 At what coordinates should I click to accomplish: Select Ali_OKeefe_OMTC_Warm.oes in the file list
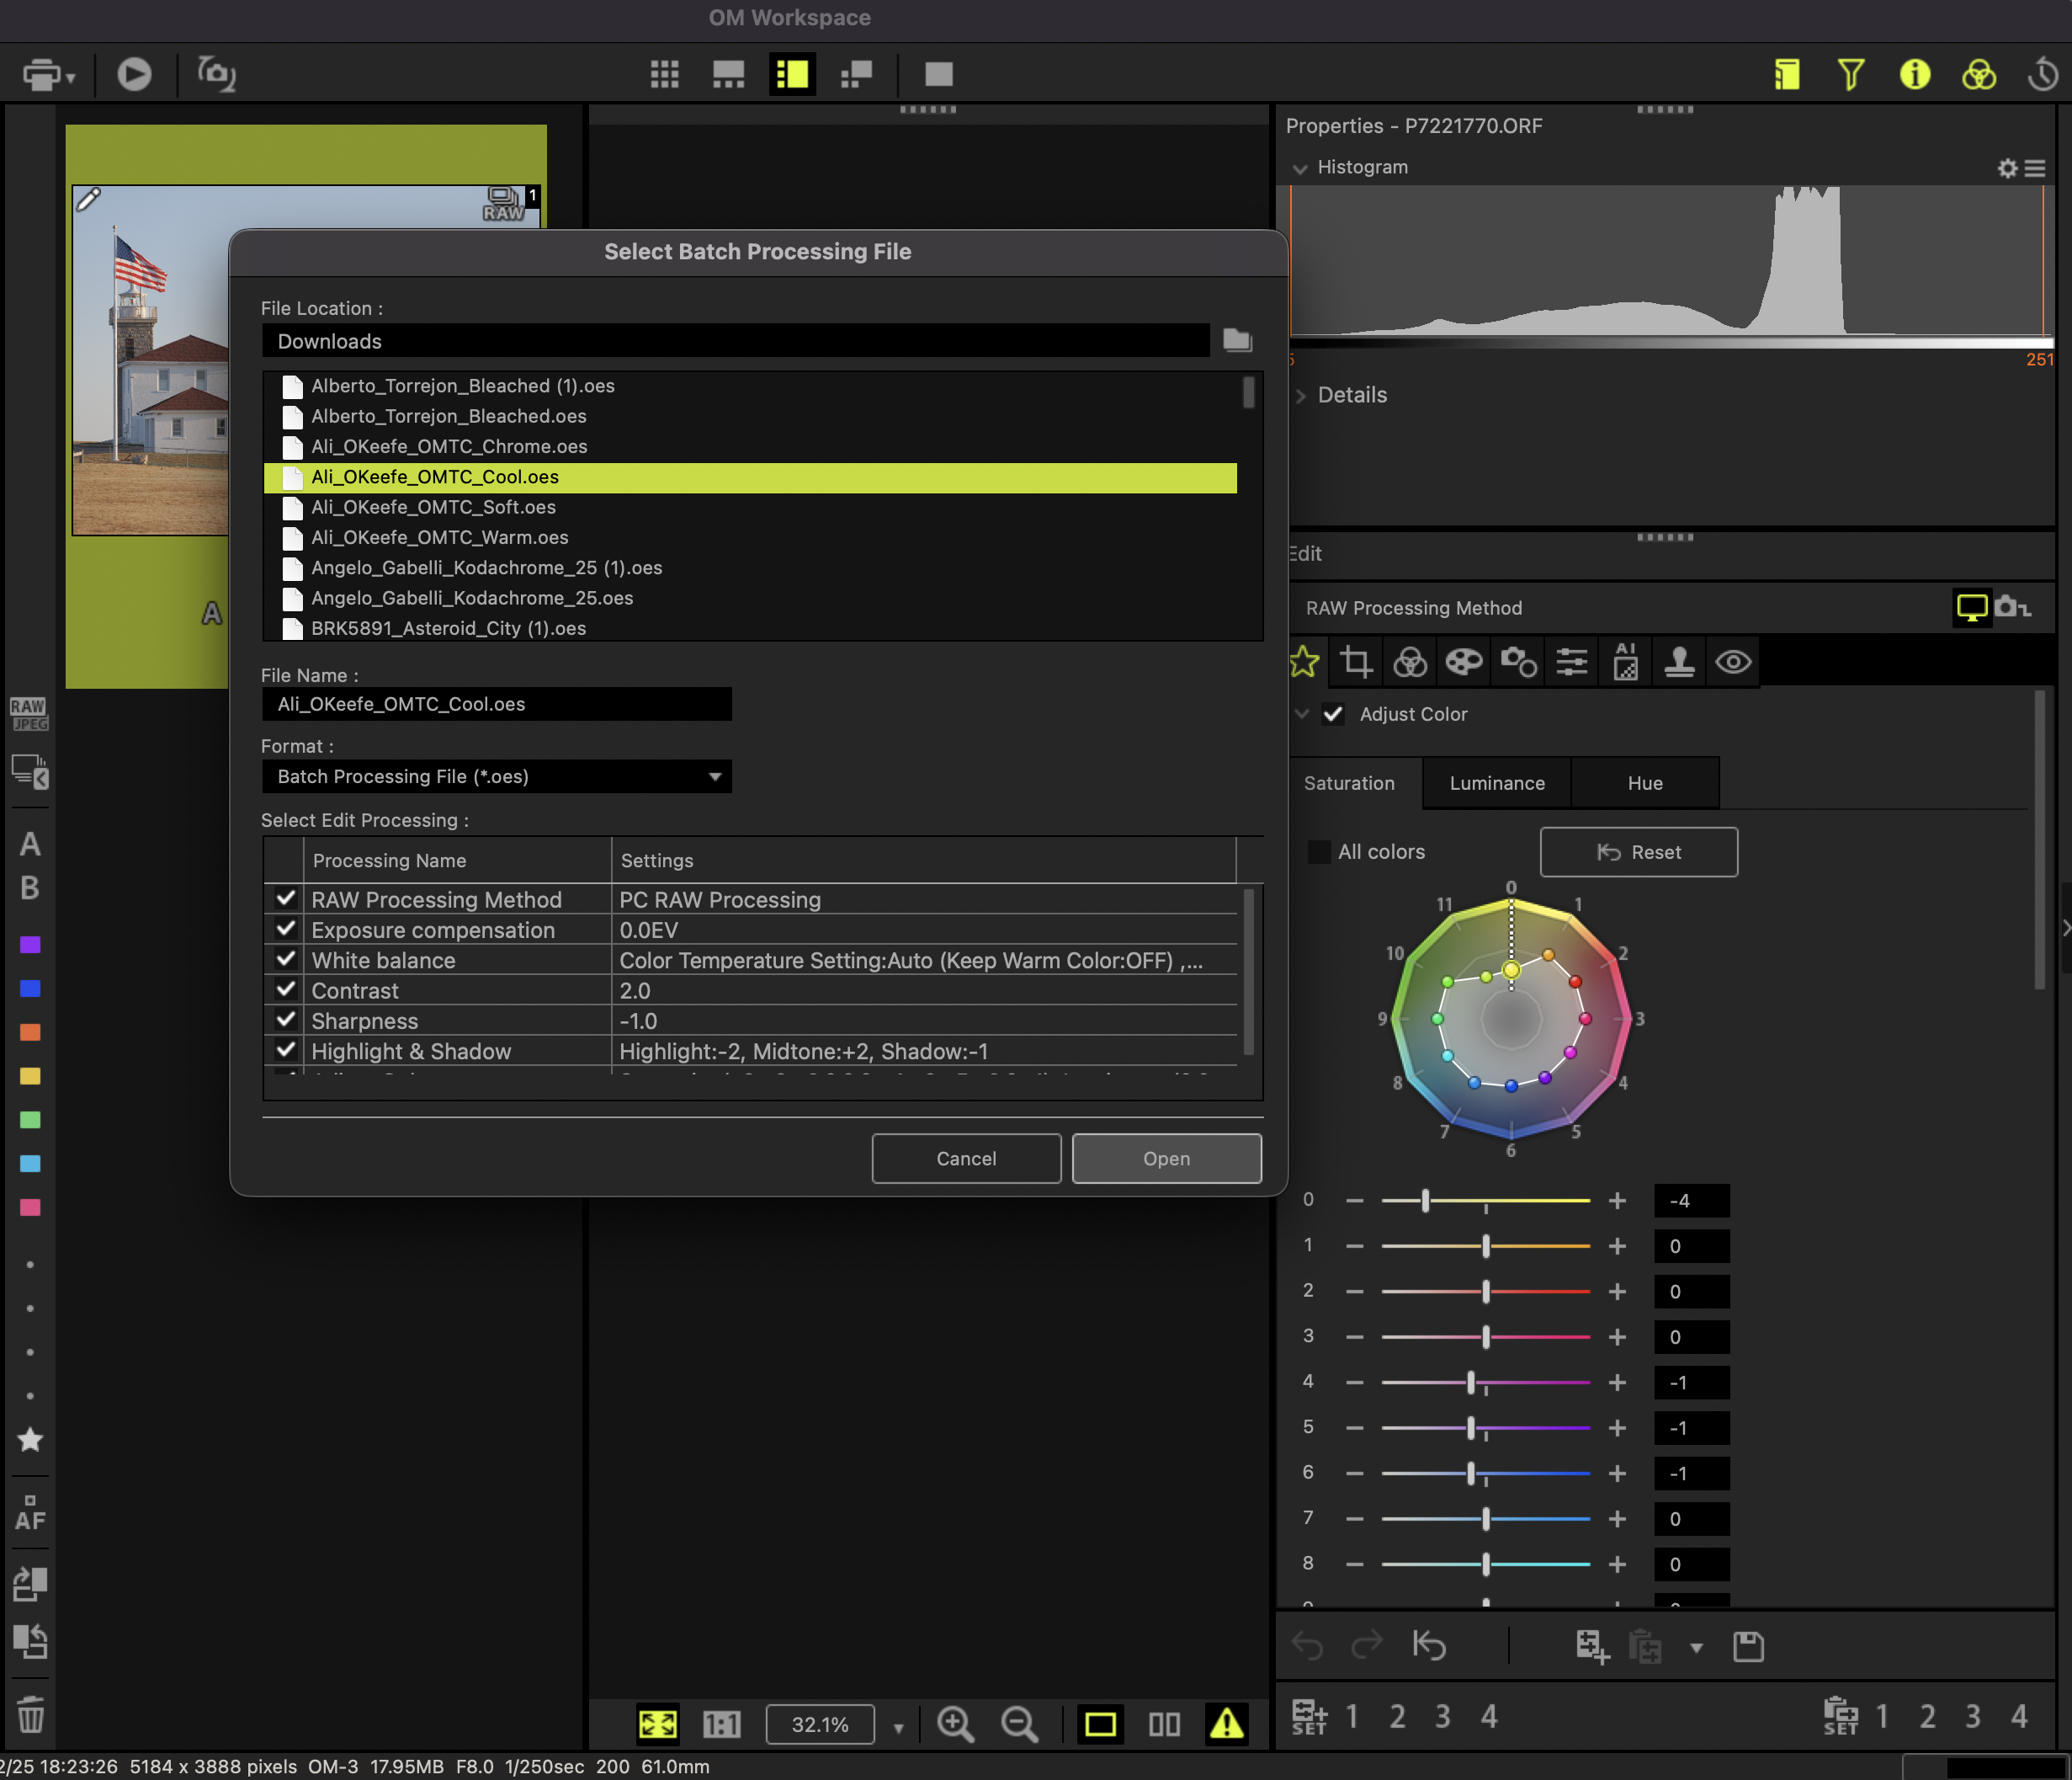(x=442, y=537)
